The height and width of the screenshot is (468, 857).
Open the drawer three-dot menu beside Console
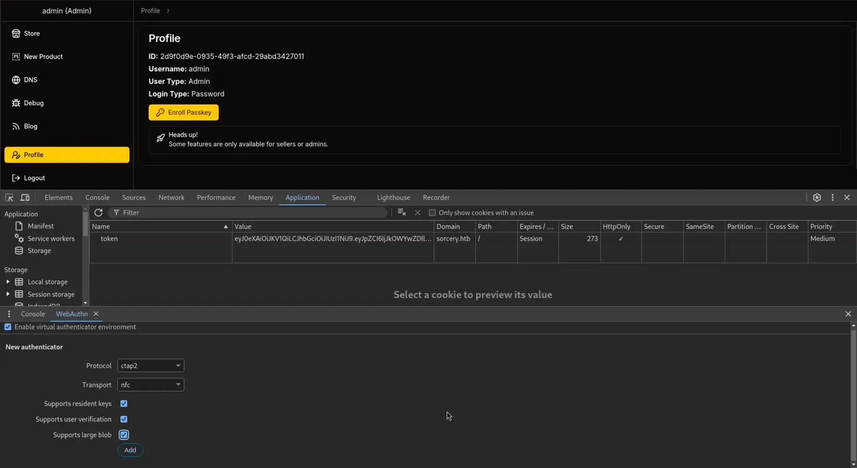tap(9, 314)
